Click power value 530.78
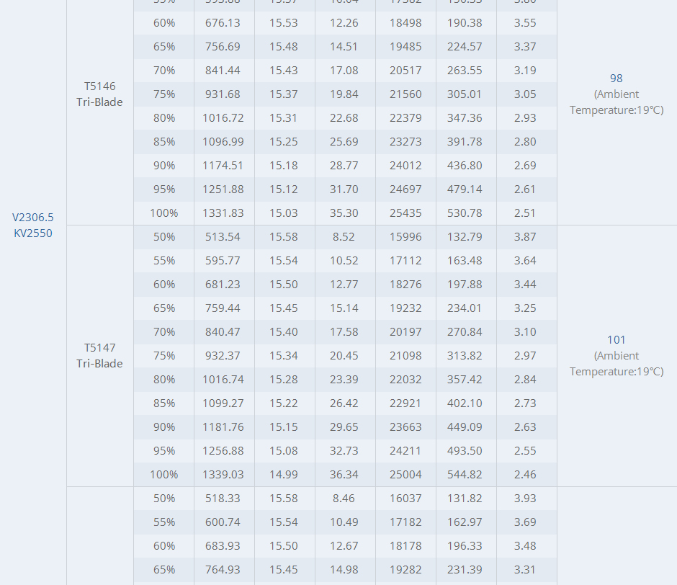This screenshot has width=677, height=585. (465, 213)
